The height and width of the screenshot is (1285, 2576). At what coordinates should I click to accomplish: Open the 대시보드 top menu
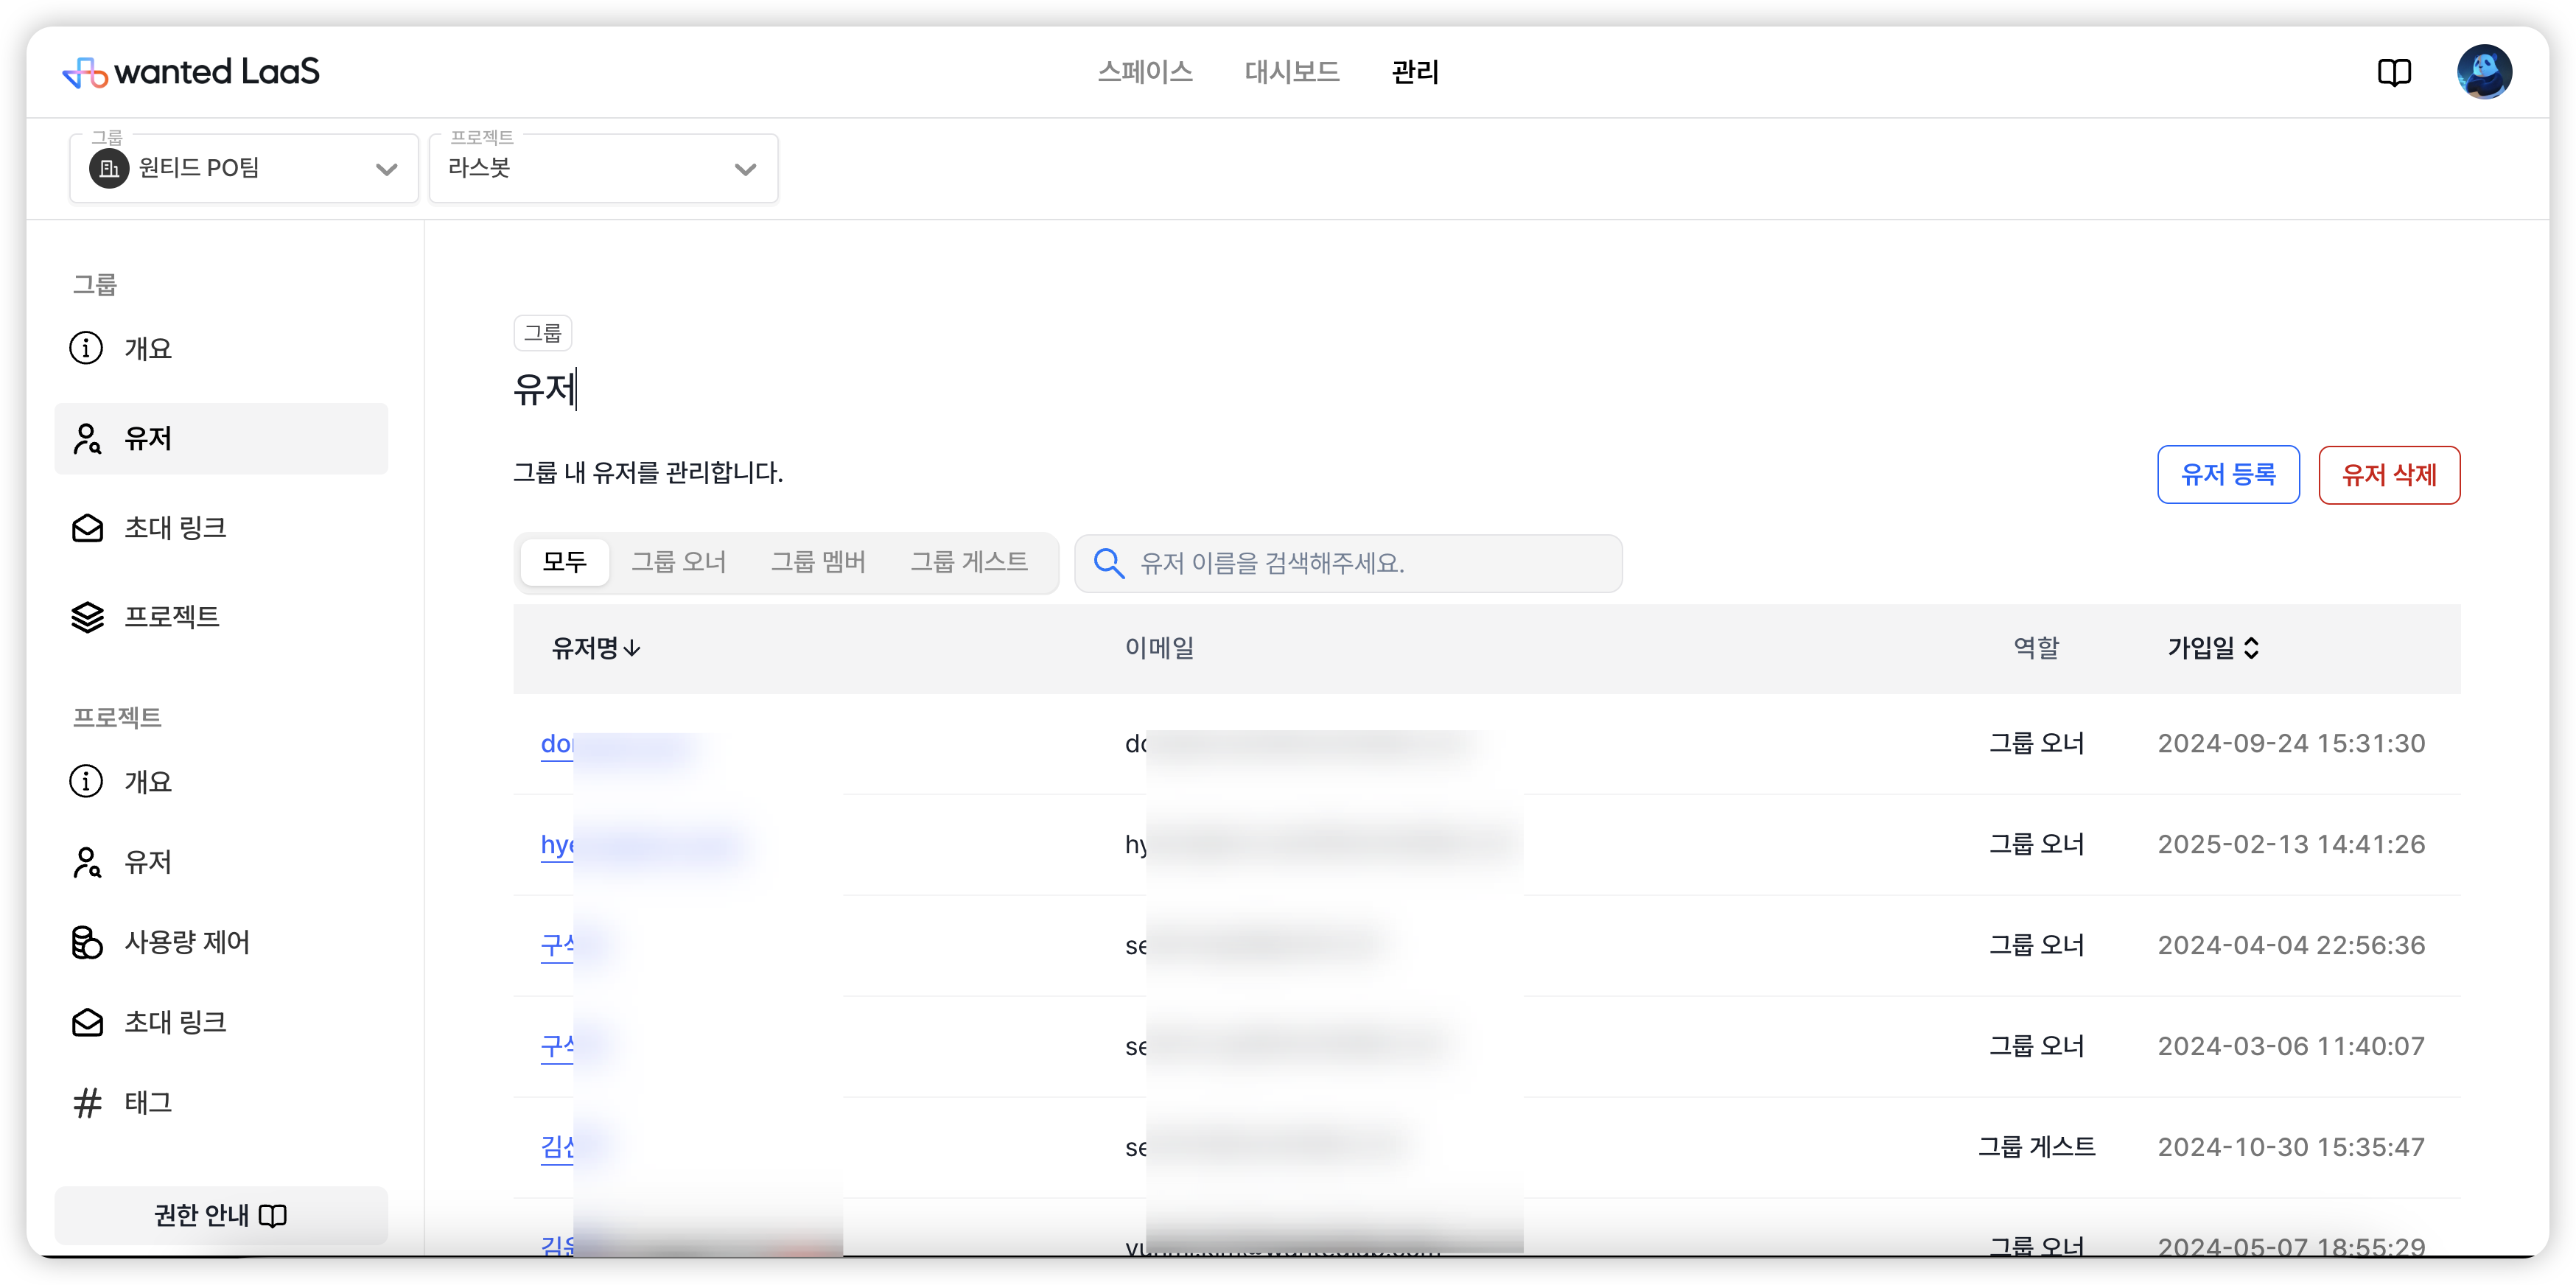[x=1292, y=72]
